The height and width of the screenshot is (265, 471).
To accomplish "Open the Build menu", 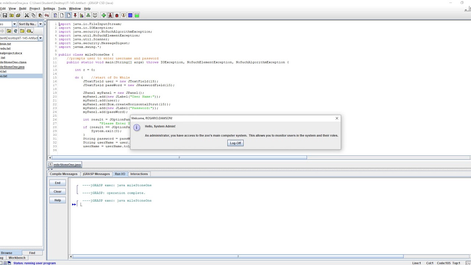I will pyautogui.click(x=22, y=8).
